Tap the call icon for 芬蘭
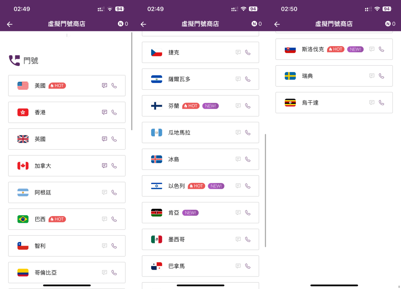The image size is (401, 289). pyautogui.click(x=249, y=106)
